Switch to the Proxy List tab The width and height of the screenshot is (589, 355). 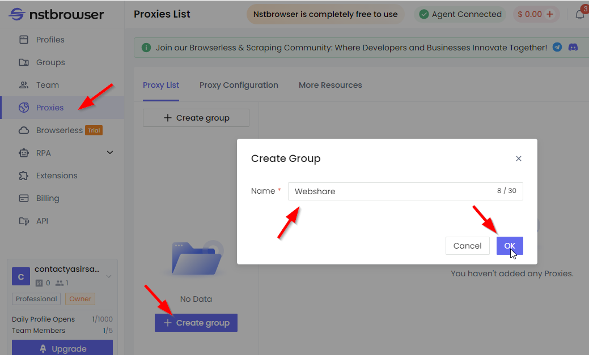point(161,85)
